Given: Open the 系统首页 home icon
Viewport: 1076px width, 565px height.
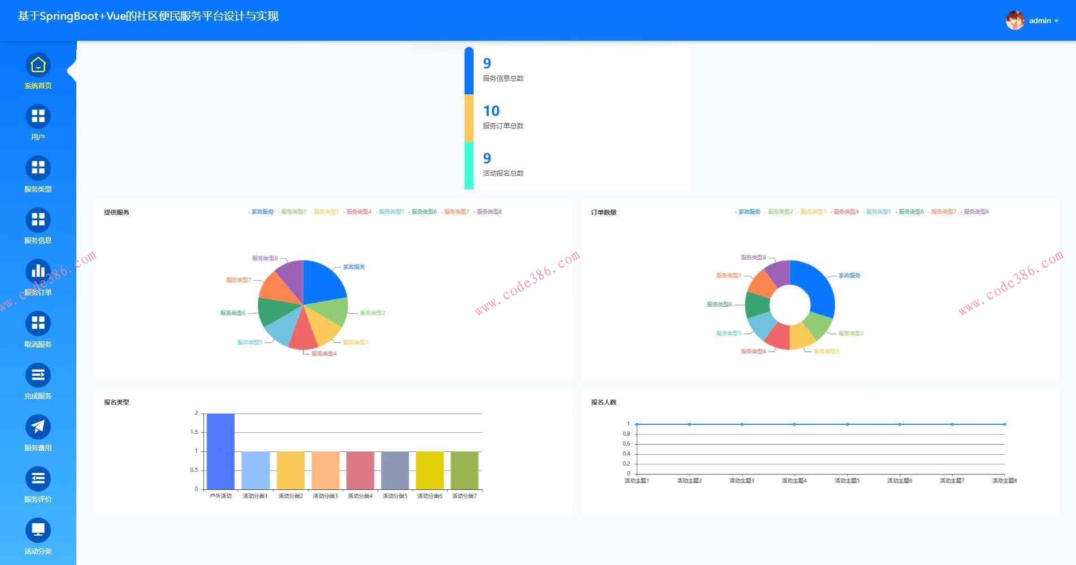Looking at the screenshot, I should point(38,65).
